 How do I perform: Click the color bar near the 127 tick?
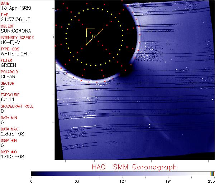[123, 173]
